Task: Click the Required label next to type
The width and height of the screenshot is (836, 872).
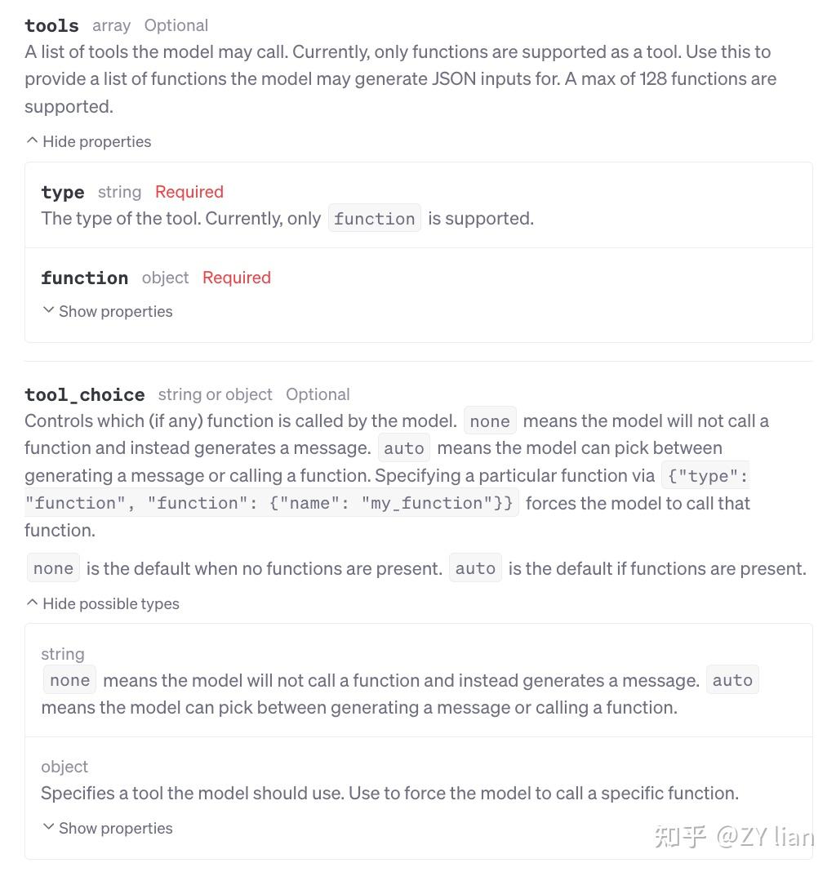Action: tap(189, 191)
